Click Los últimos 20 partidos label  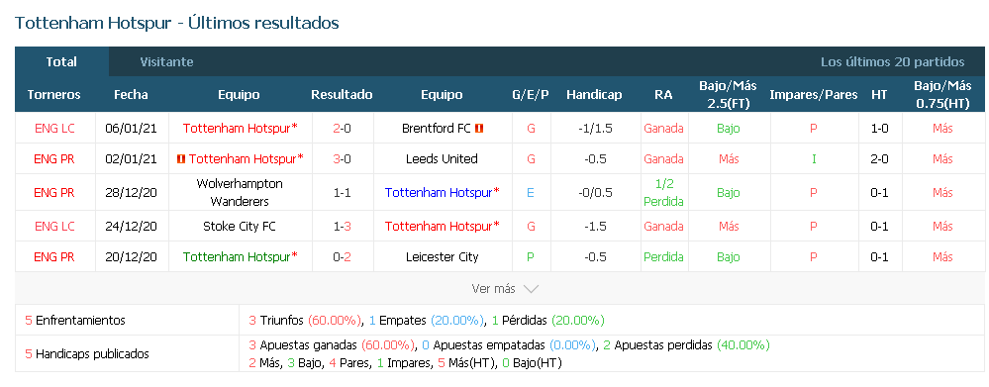pyautogui.click(x=893, y=61)
